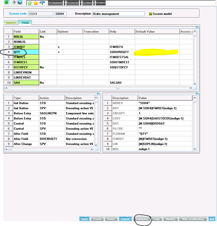217x226 pixels.
Task: Click the blue signpost navigation icon
Action: (42, 3)
